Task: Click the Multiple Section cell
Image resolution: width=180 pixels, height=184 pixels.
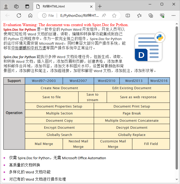Action: coord(59,113)
